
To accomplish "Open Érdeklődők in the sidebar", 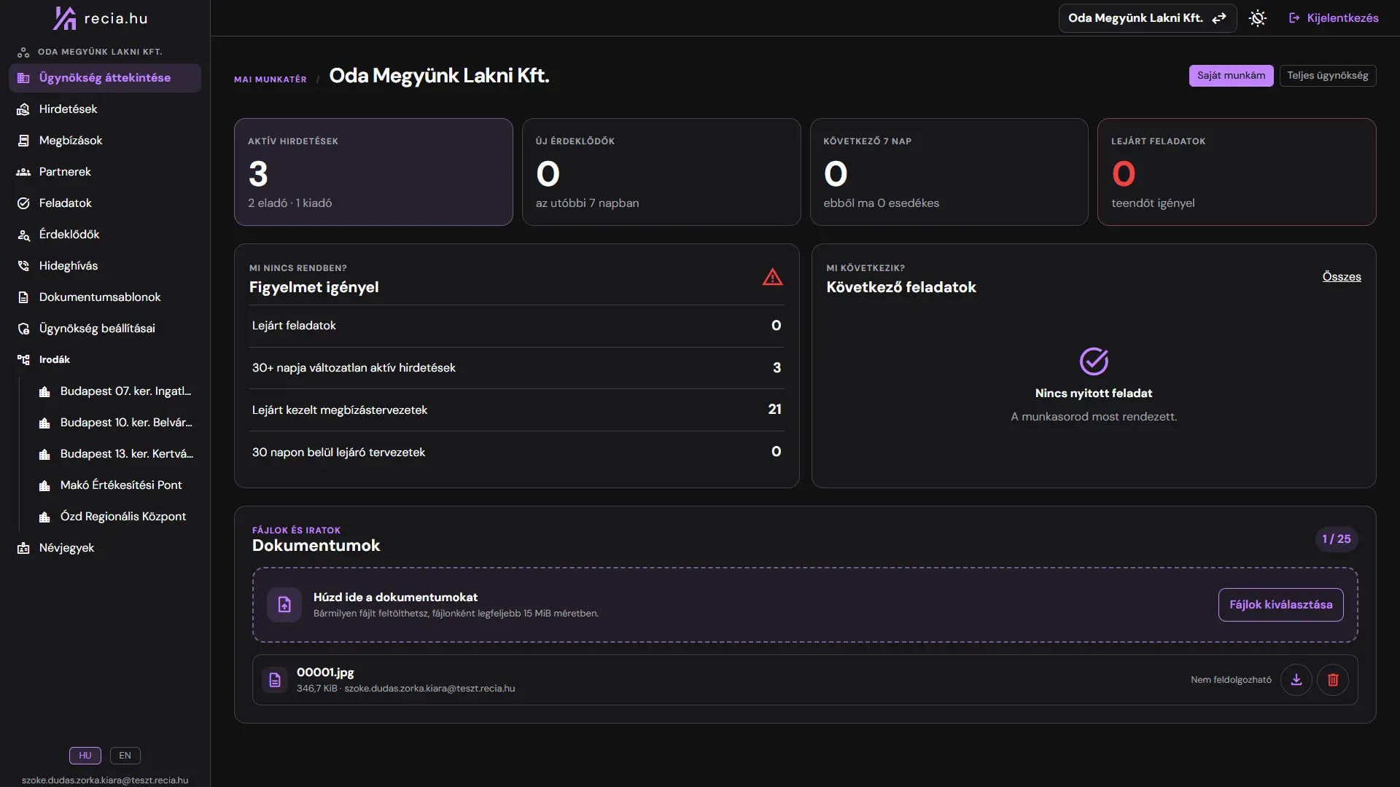I will coord(105,235).
